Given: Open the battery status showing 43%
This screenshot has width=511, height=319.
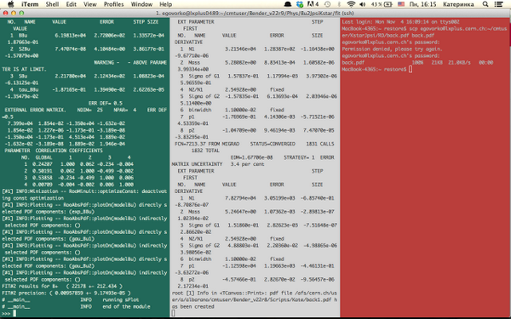Looking at the screenshot, I should click(x=382, y=4).
